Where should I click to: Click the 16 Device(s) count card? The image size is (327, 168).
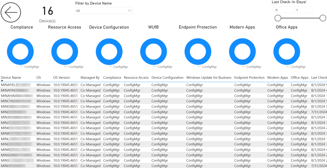47,14
